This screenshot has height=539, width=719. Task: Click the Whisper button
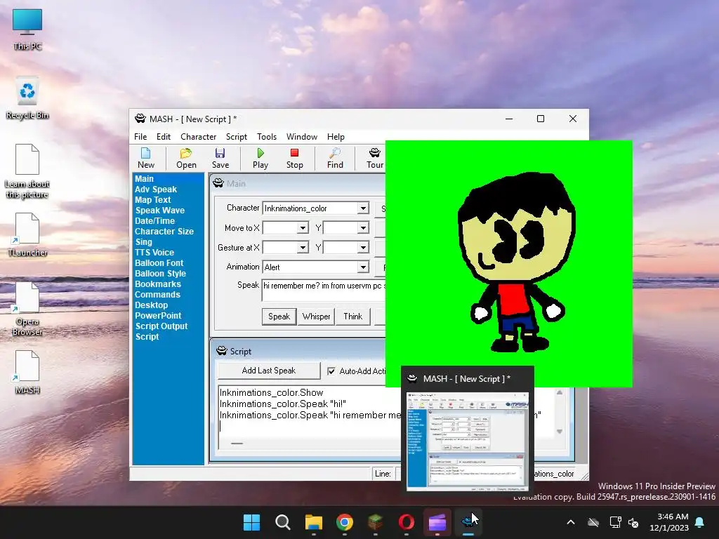316,317
